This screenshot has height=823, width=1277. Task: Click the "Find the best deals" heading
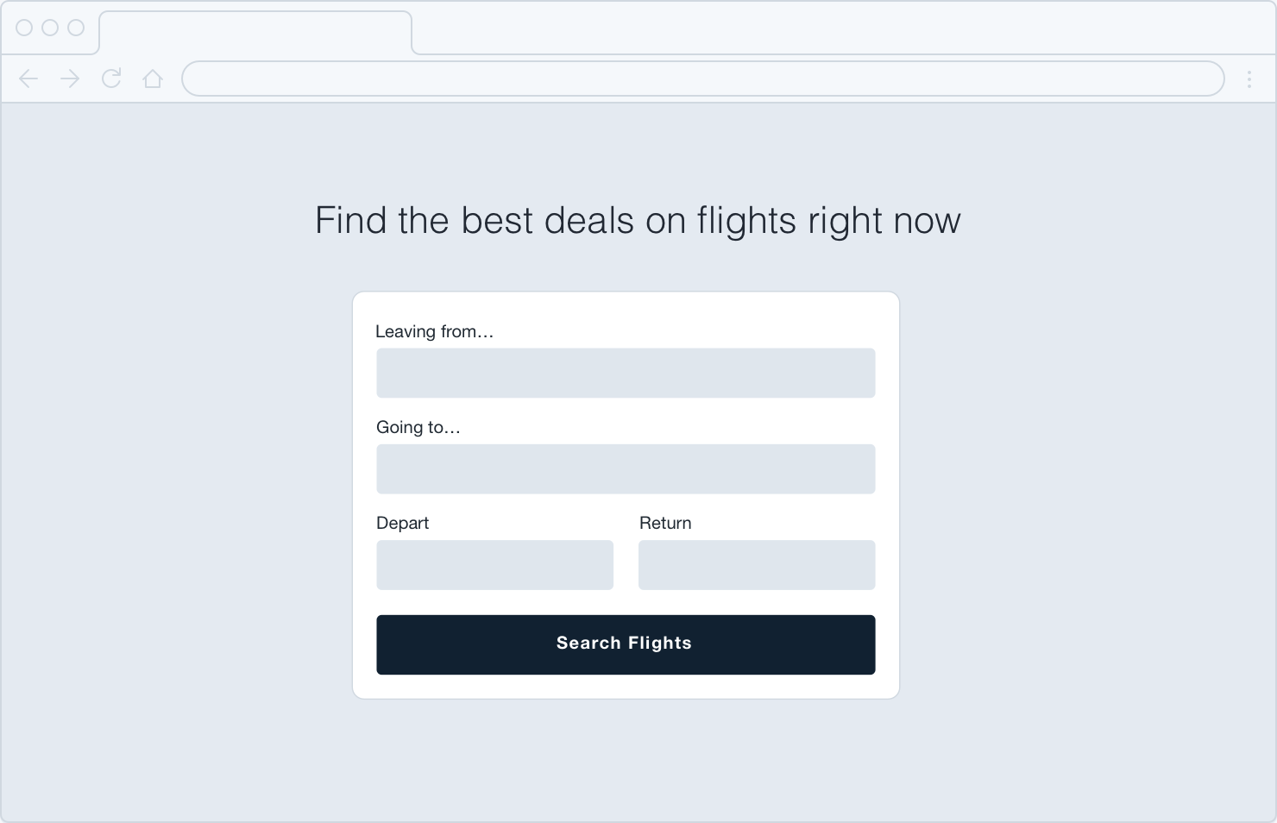pos(638,221)
